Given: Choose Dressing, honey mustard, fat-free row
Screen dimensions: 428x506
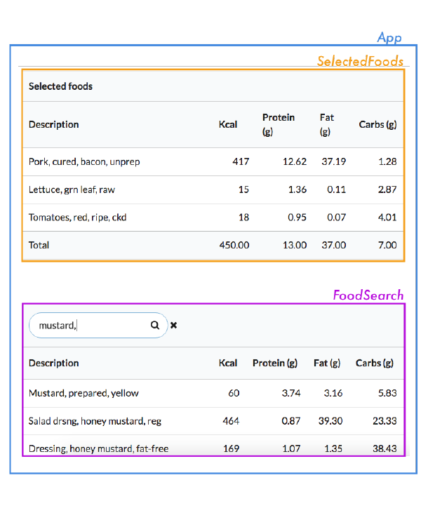Looking at the screenshot, I should 98,448.
